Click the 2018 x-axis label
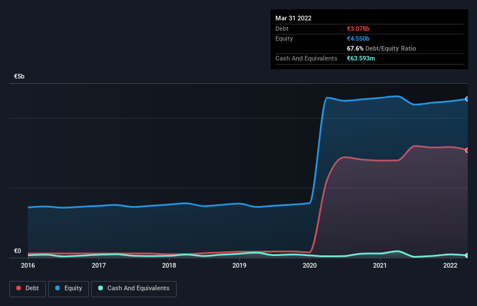This screenshot has height=306, width=477. pos(169,265)
